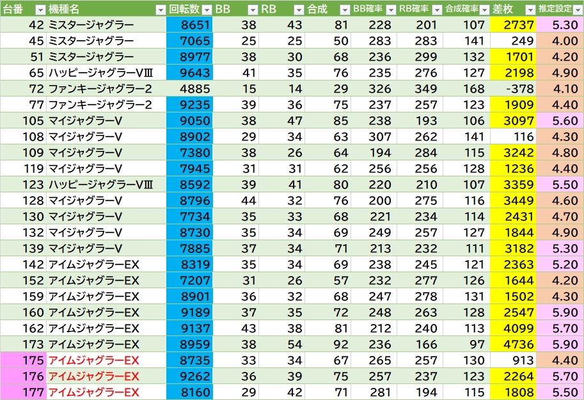Select machine number 51 cell
Screen dimensions: 584x400
click(23, 57)
